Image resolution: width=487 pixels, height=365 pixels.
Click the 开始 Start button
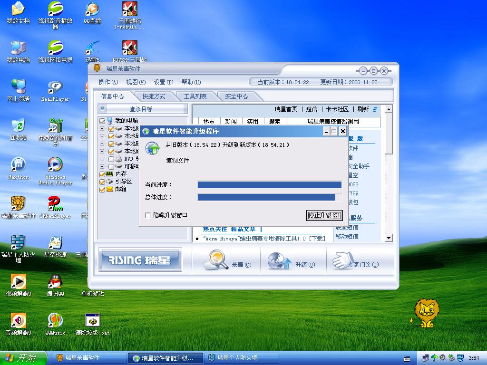click(x=23, y=358)
